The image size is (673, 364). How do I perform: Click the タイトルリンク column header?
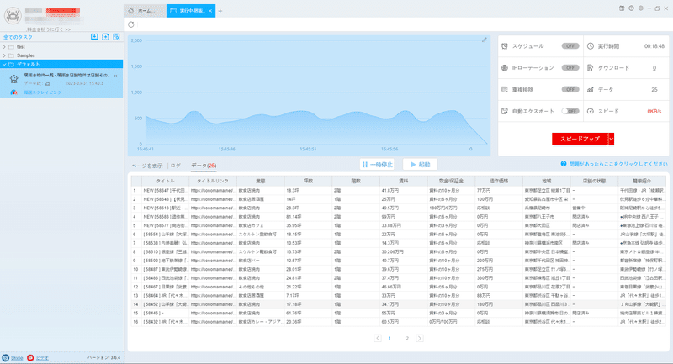pyautogui.click(x=213, y=181)
